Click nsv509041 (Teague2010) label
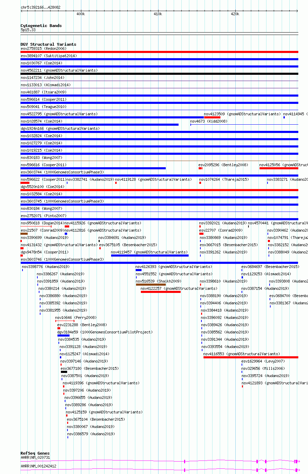The image size is (308, 474). [x=44, y=107]
